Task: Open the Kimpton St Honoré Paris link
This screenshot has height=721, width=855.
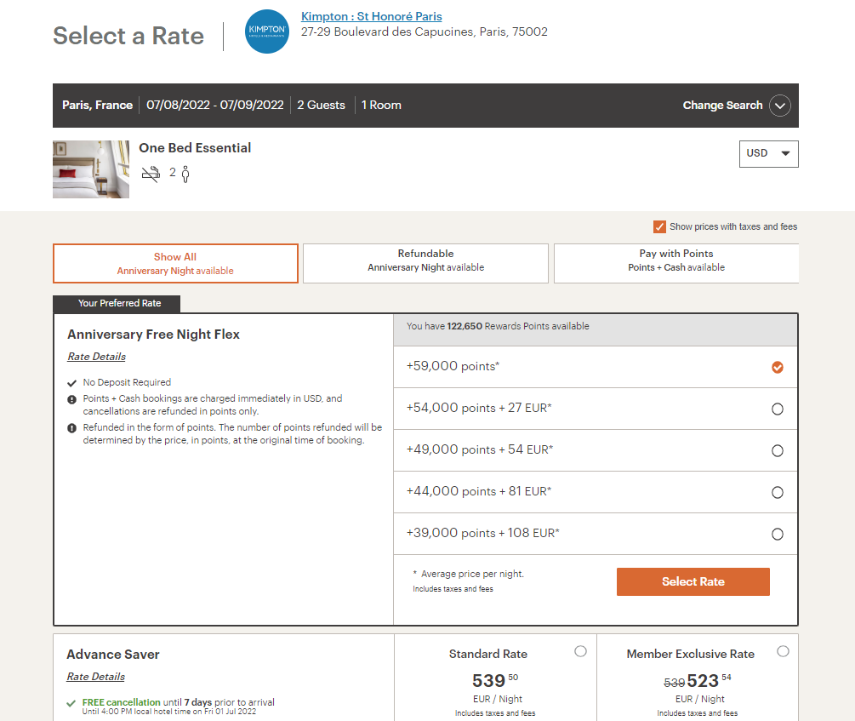Action: coord(371,16)
